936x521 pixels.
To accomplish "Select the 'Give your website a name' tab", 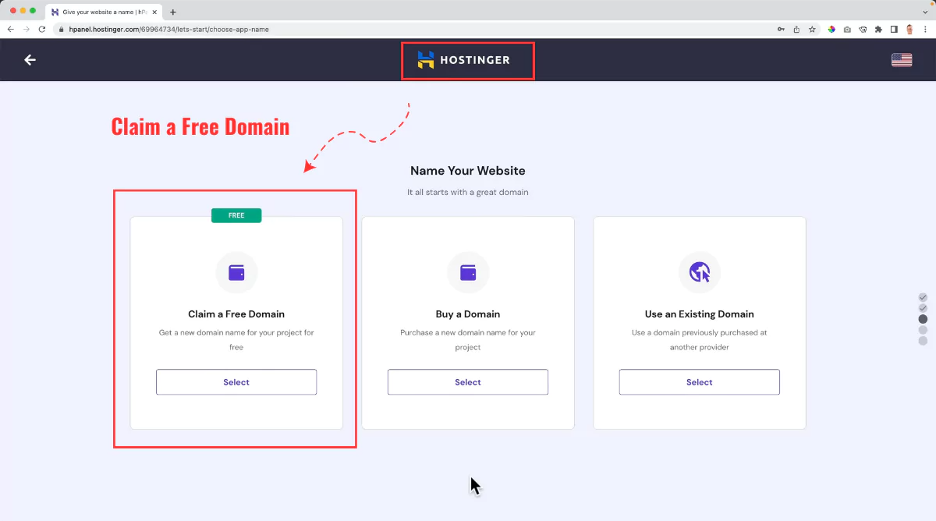I will [x=101, y=12].
